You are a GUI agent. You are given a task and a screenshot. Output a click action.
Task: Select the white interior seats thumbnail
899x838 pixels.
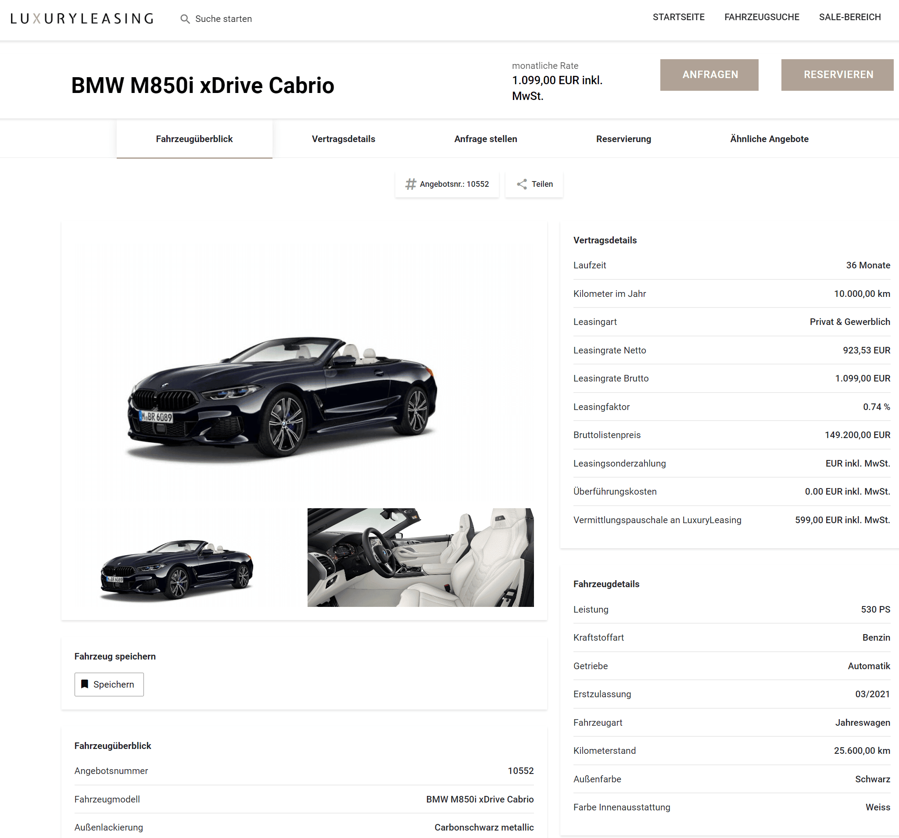(421, 557)
